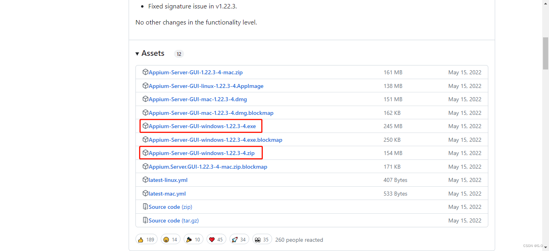Screen dimensions: 549x251
Task: Click the package icon beside the linux AppImage asset
Action: (145, 86)
